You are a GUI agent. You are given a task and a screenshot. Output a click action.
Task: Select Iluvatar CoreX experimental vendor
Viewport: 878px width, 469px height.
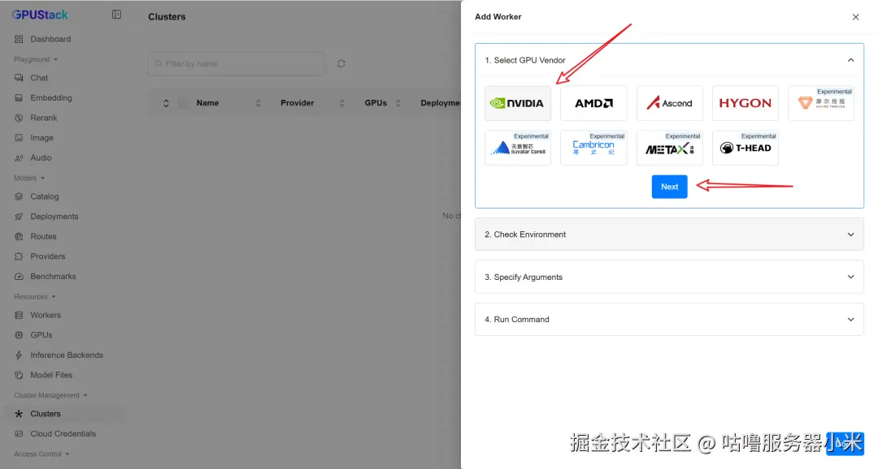click(x=517, y=148)
